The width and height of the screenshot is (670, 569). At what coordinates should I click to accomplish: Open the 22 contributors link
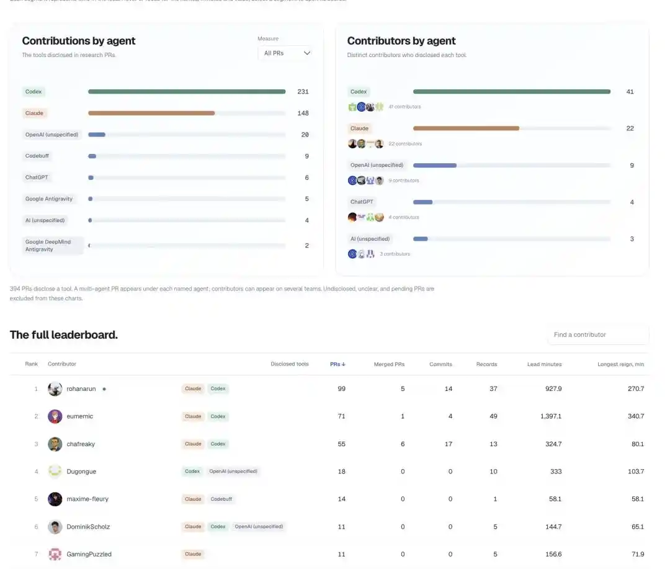pos(405,143)
